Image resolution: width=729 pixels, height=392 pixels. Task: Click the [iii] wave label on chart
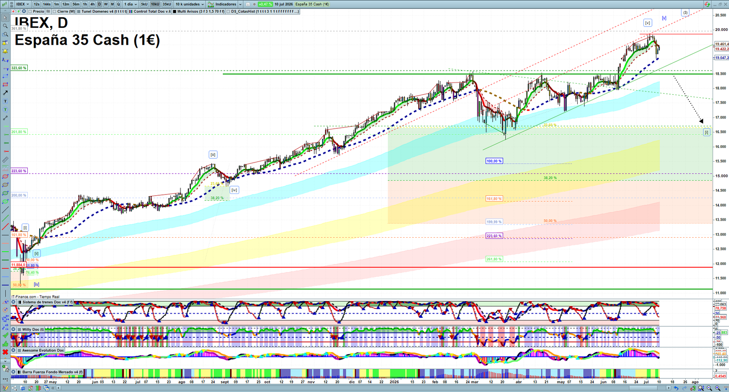pos(213,154)
